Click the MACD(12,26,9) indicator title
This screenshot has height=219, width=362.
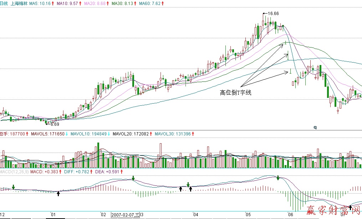click(14, 172)
